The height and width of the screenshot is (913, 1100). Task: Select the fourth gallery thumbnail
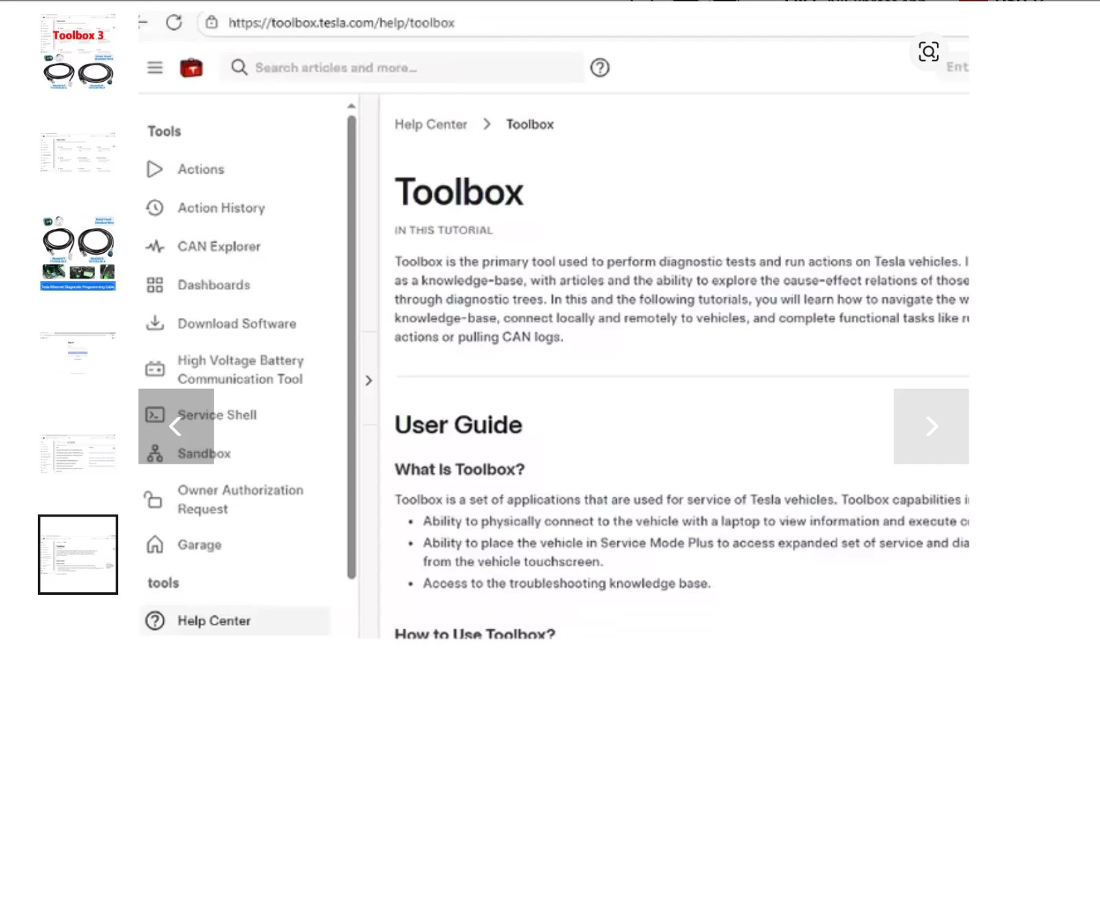click(x=78, y=353)
